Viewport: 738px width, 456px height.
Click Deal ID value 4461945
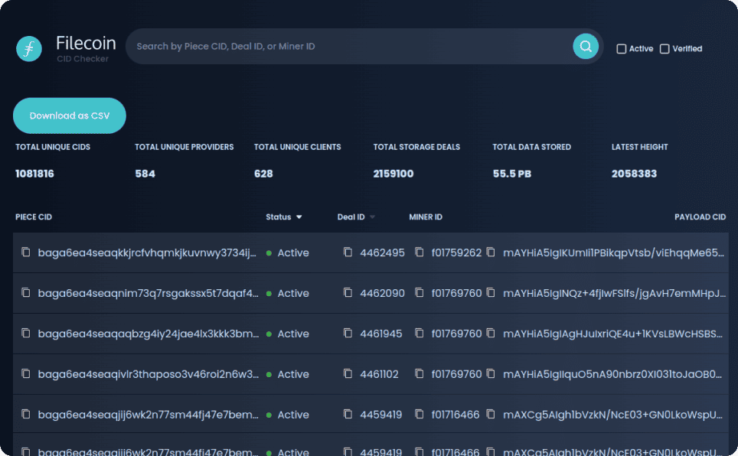pyautogui.click(x=381, y=334)
